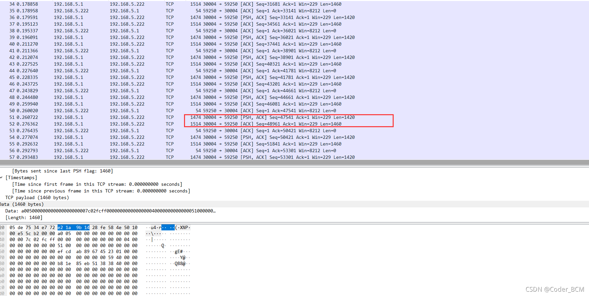
Task: Select packet 40 with Seq=37441
Action: [294, 44]
